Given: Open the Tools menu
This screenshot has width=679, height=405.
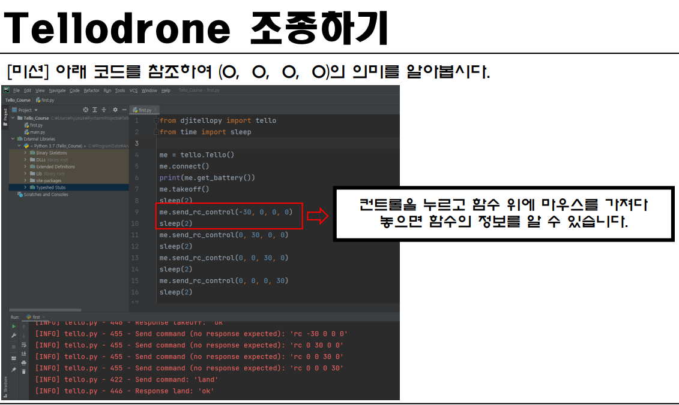Looking at the screenshot, I should tap(120, 90).
